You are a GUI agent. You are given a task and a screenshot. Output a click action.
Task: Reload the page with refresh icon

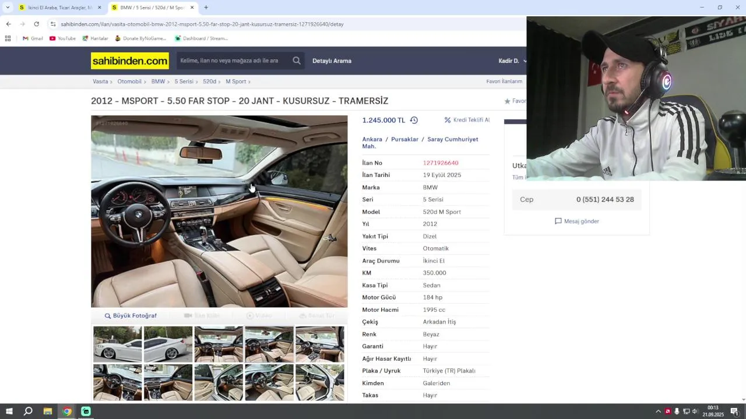[x=36, y=24]
